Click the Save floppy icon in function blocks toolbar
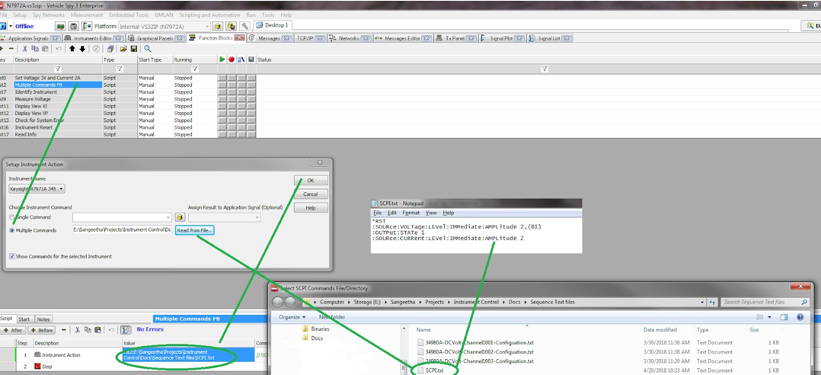The image size is (821, 375). pos(134,49)
